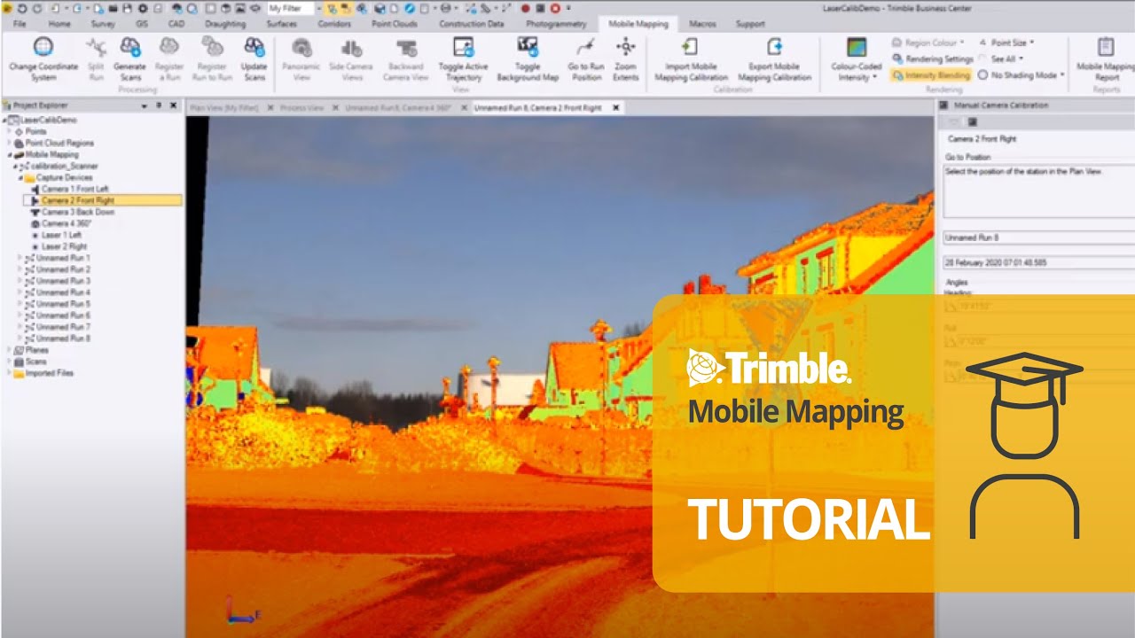Click the Generate Scans icon
This screenshot has width=1135, height=638.
click(130, 47)
